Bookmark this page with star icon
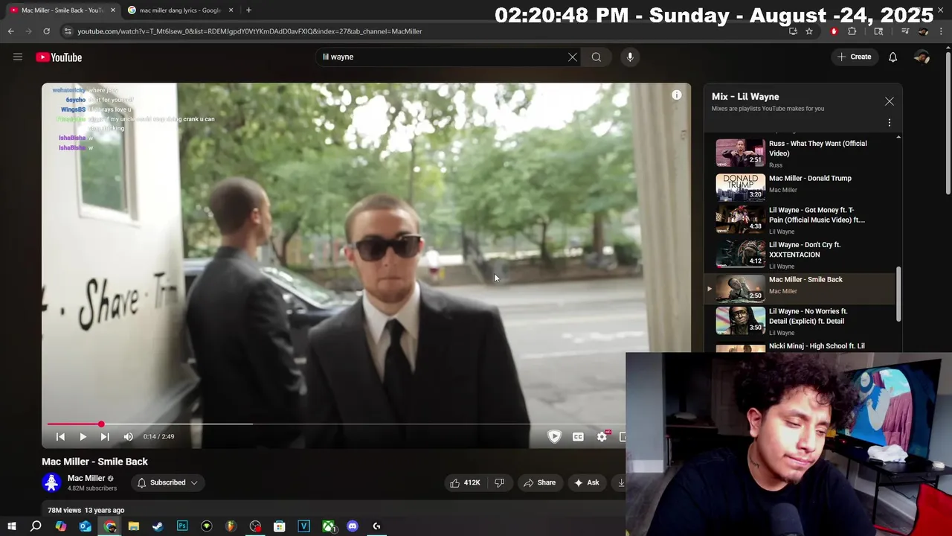 [809, 31]
